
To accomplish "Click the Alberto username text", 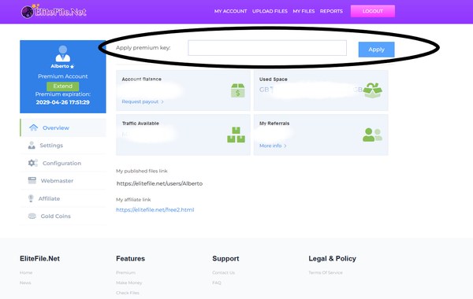I will pos(60,66).
